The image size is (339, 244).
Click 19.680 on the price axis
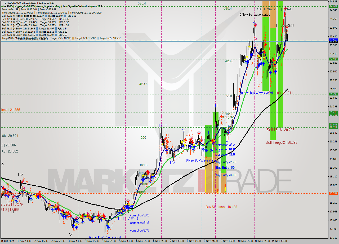333,159
